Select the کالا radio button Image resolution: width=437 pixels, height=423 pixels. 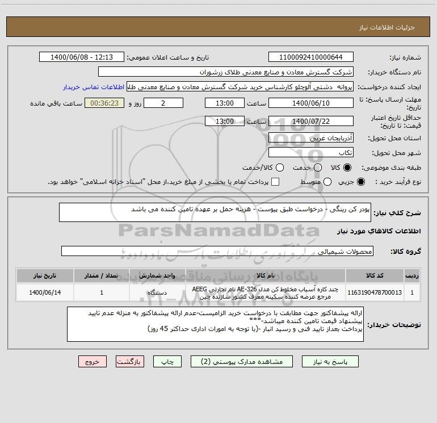click(x=347, y=167)
